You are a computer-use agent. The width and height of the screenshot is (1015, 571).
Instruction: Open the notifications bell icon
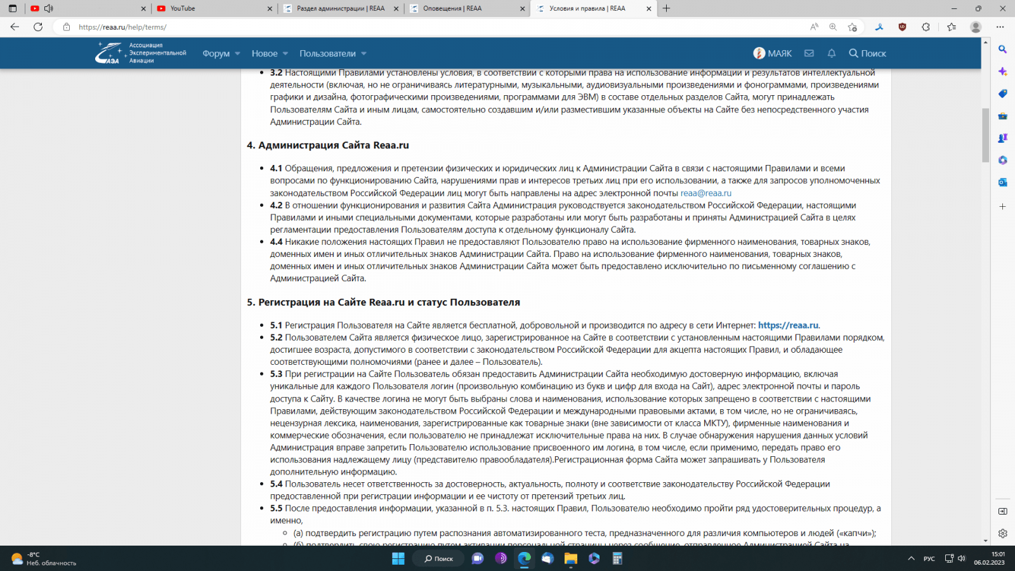coord(831,53)
